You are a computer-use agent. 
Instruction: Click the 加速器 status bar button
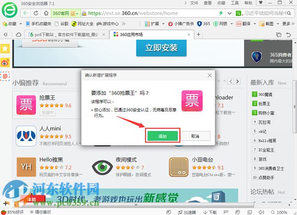187,213
